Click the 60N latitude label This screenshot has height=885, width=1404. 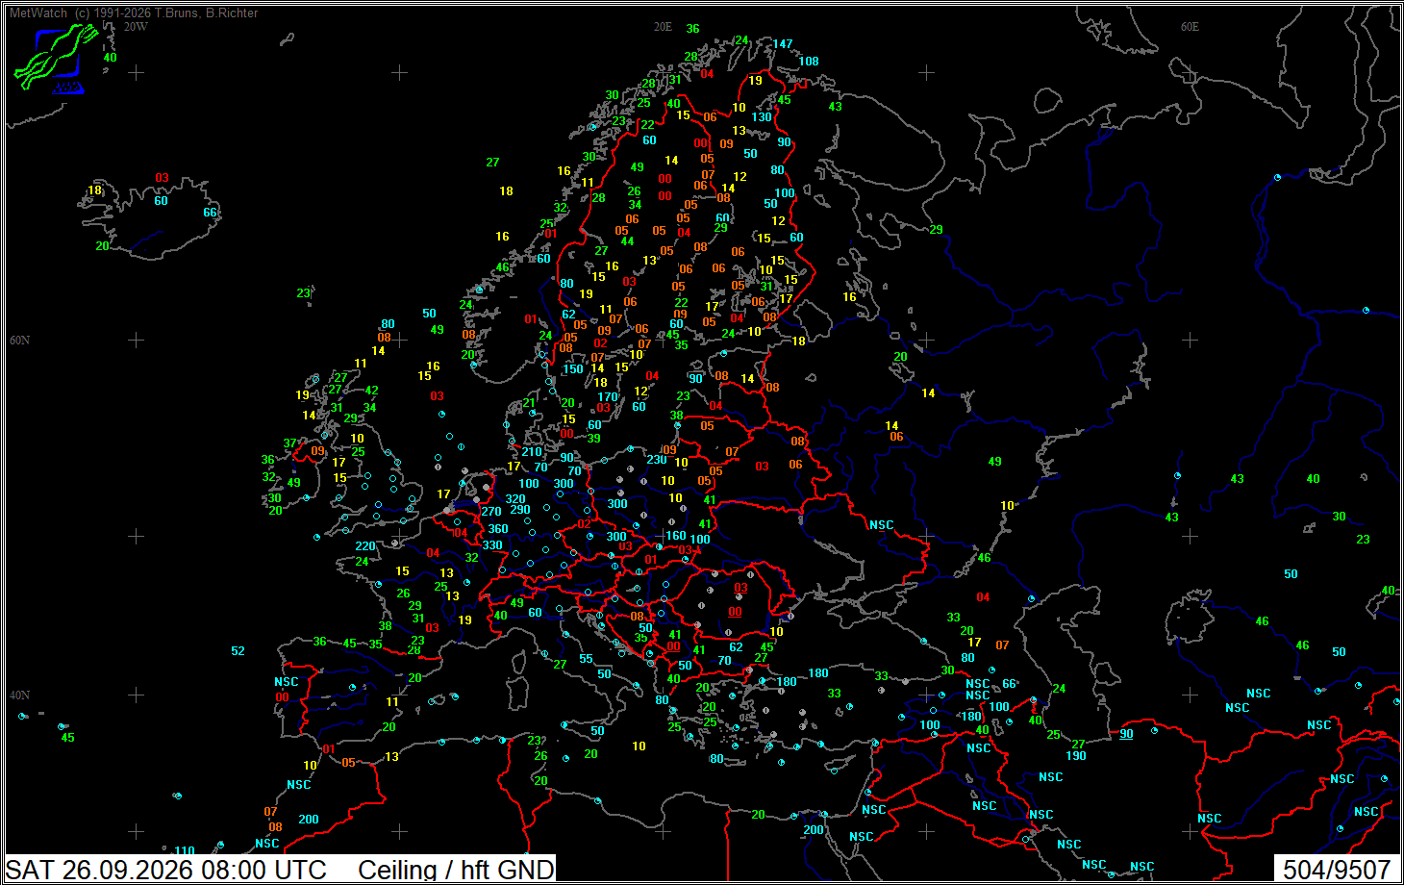point(19,341)
